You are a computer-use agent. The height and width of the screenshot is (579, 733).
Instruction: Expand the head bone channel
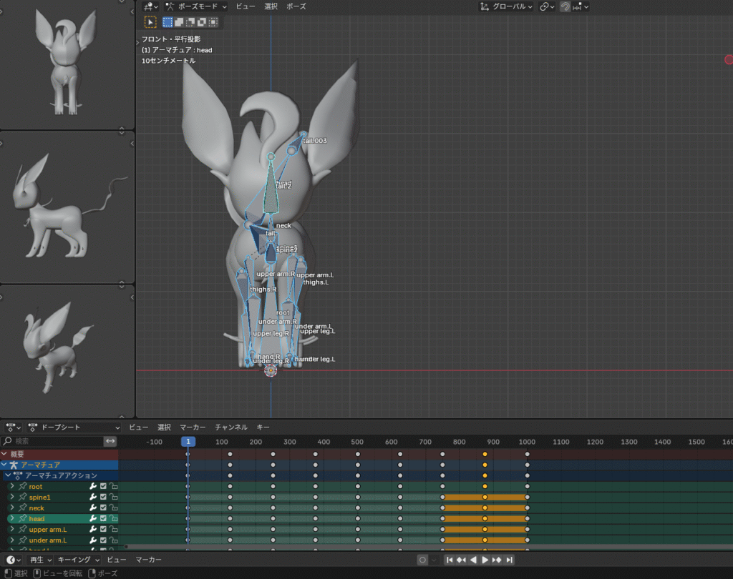coord(11,519)
